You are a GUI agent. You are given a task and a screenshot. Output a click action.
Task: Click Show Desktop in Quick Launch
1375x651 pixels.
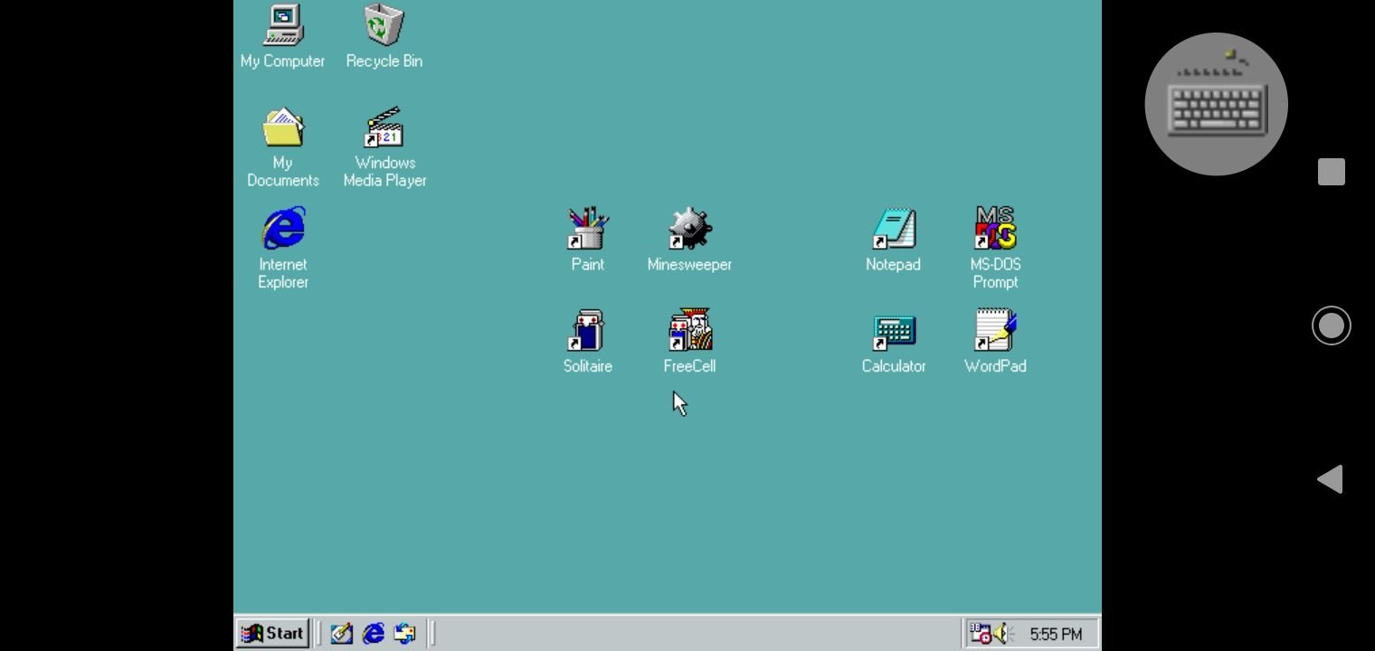click(x=341, y=634)
